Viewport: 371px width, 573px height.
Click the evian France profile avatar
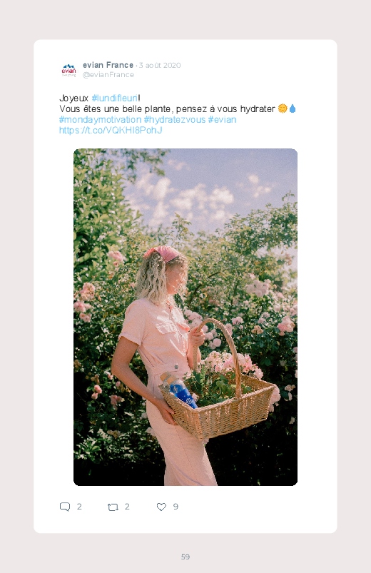click(68, 70)
